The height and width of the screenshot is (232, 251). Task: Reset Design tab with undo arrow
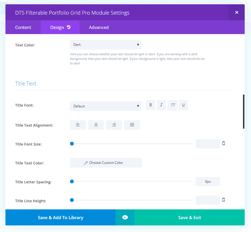[69, 27]
